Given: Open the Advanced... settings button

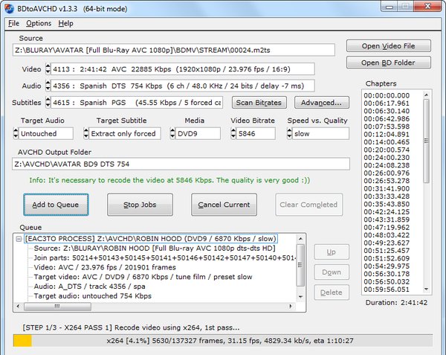Looking at the screenshot, I should coord(322,103).
